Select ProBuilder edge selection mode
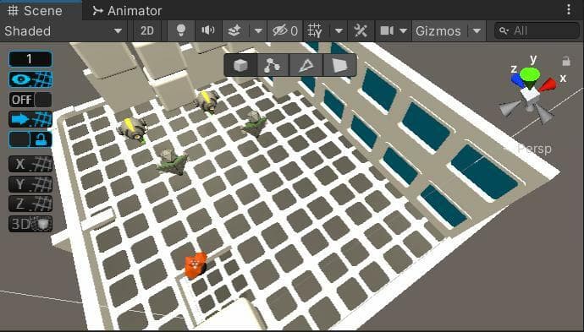The image size is (584, 332). pyautogui.click(x=306, y=65)
